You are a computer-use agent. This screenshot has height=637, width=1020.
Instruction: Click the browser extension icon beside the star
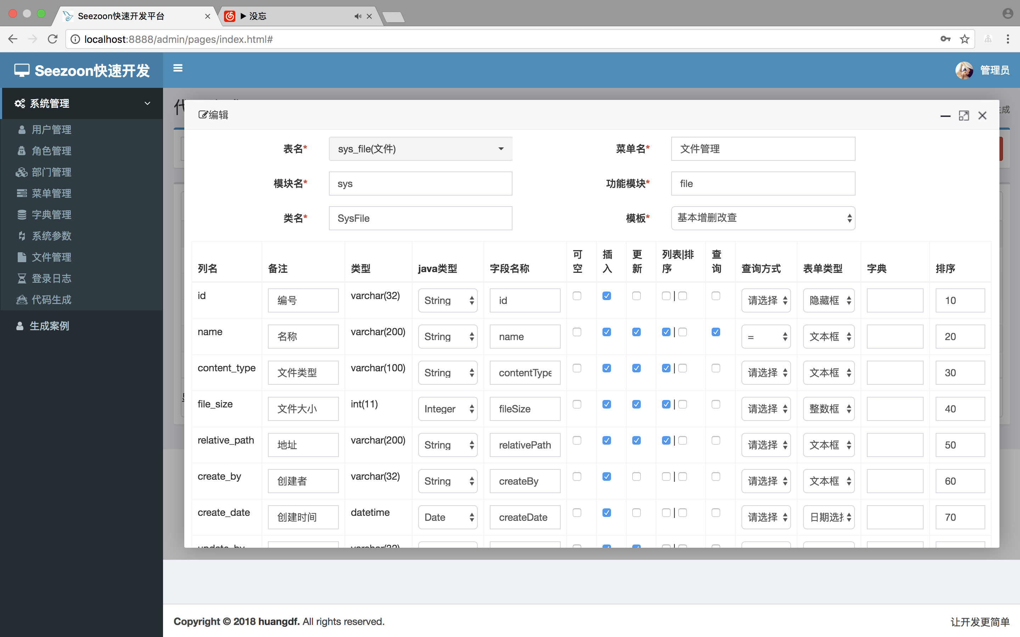tap(988, 39)
